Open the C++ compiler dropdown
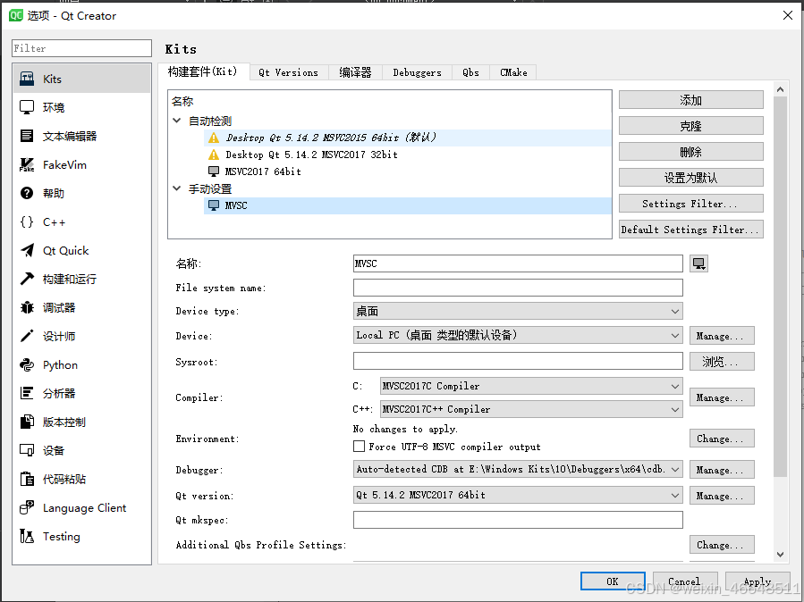The image size is (804, 602). (531, 409)
